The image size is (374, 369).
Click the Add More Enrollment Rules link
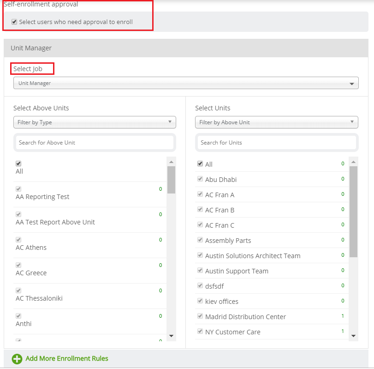coord(67,358)
